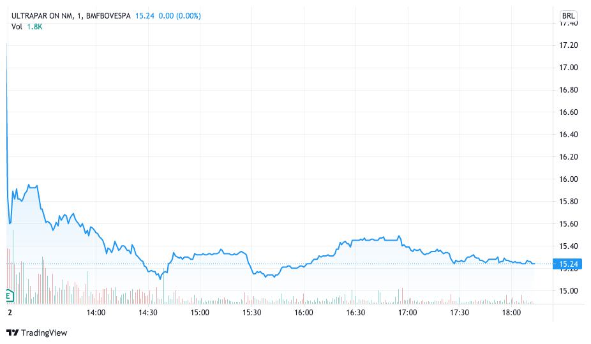Click the TradingView logo icon
591x344 pixels.
click(x=12, y=333)
